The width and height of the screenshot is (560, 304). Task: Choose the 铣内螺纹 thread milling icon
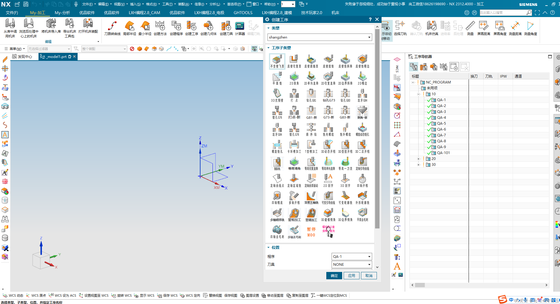click(x=328, y=130)
